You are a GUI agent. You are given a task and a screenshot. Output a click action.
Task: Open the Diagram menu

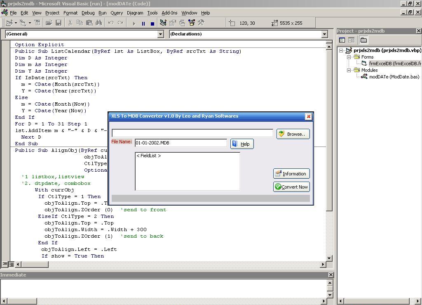(x=135, y=13)
